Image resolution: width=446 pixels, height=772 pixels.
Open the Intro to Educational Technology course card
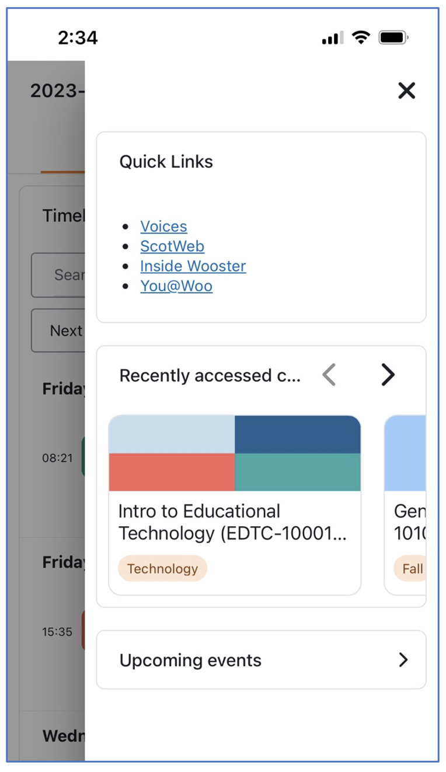[x=234, y=502]
